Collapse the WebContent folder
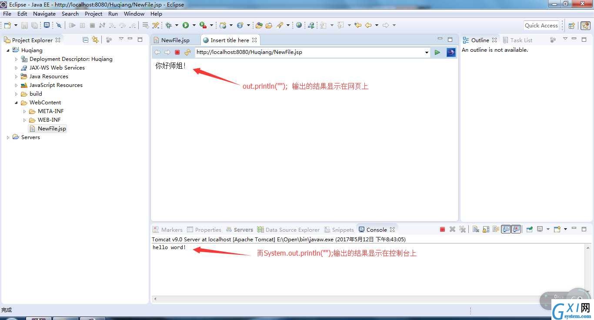The height and width of the screenshot is (320, 594). [17, 103]
